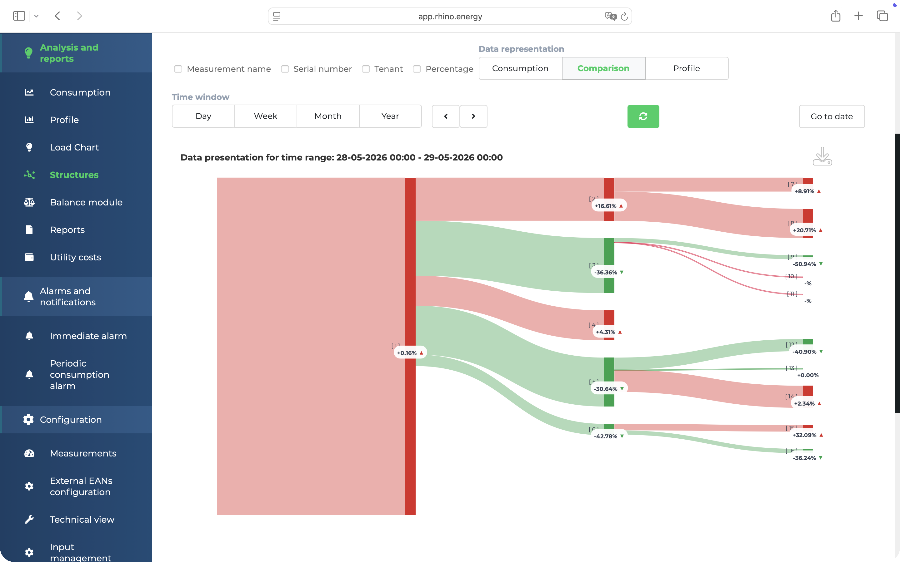Click the Profile bar chart icon in sidebar
This screenshot has height=562, width=900.
[29, 120]
